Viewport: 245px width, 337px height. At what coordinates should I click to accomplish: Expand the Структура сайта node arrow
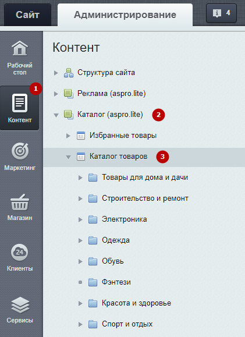[56, 73]
